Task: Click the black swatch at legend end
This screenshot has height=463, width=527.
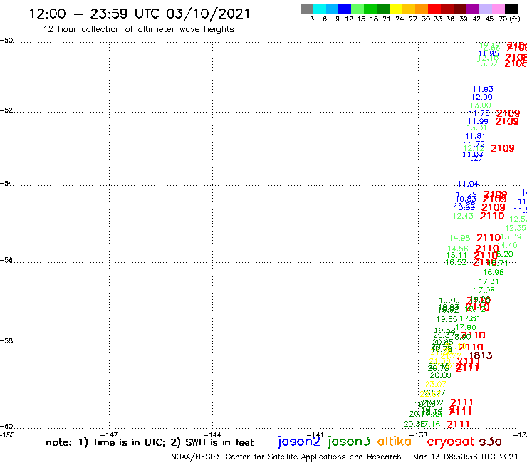Action: [511, 9]
